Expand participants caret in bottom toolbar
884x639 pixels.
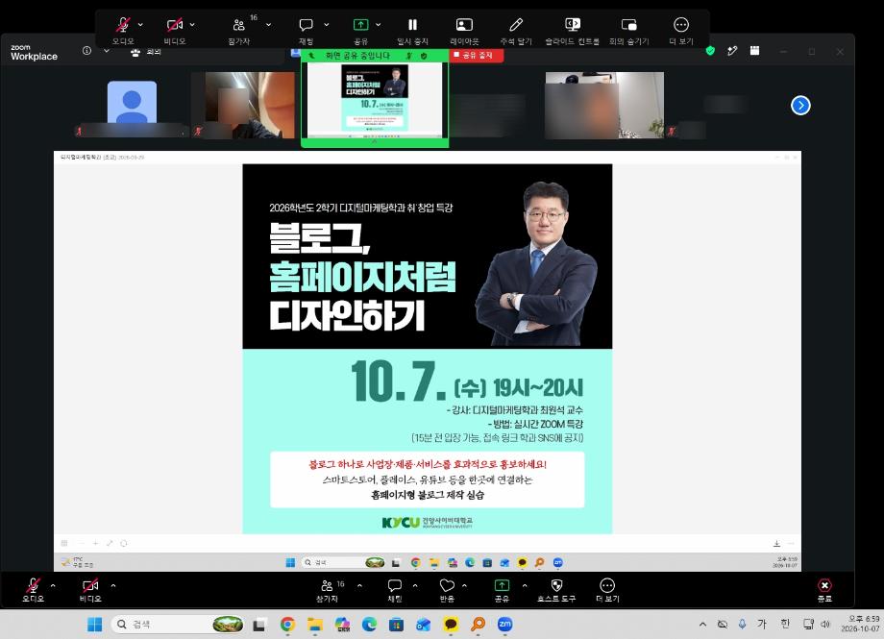click(359, 585)
